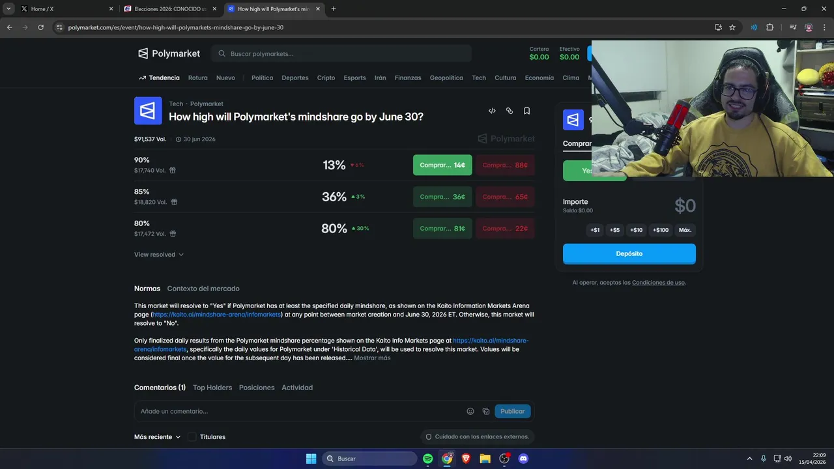Open the Posiciones tab

257,388
